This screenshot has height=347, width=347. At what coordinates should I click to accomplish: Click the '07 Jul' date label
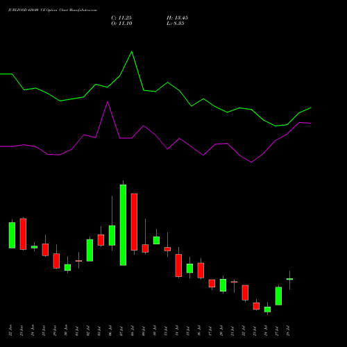121,330
